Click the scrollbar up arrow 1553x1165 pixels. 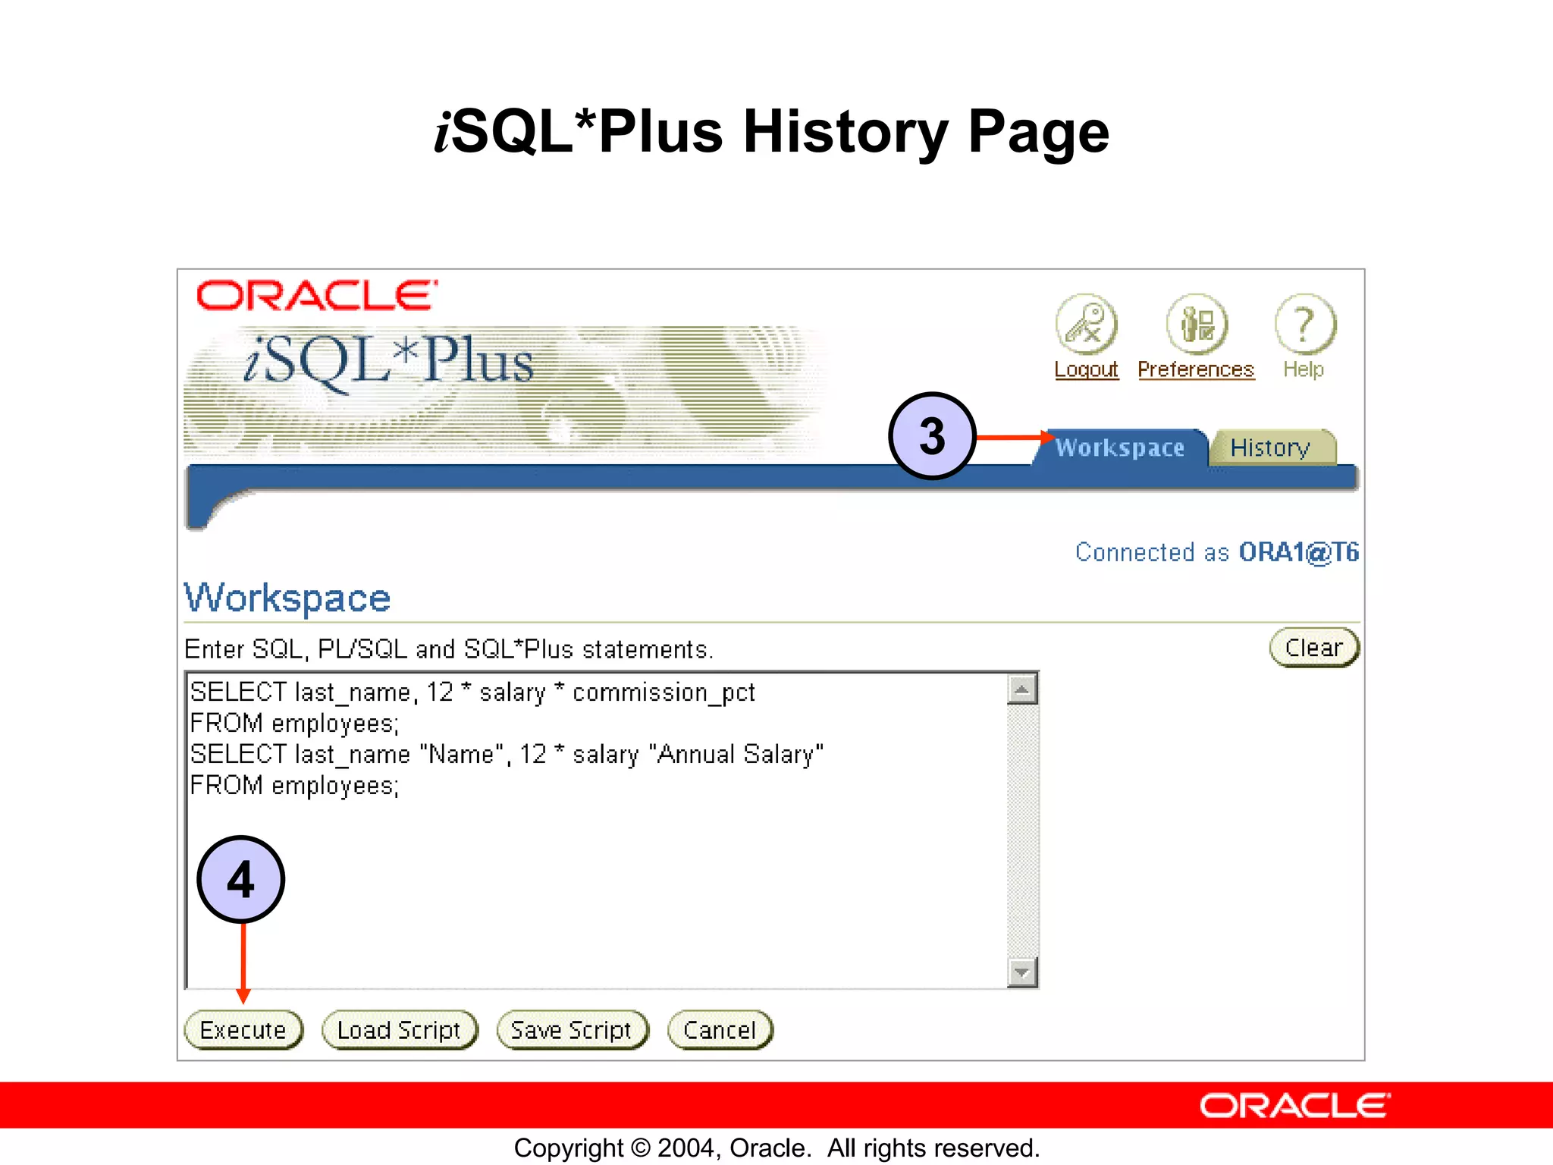(1022, 689)
